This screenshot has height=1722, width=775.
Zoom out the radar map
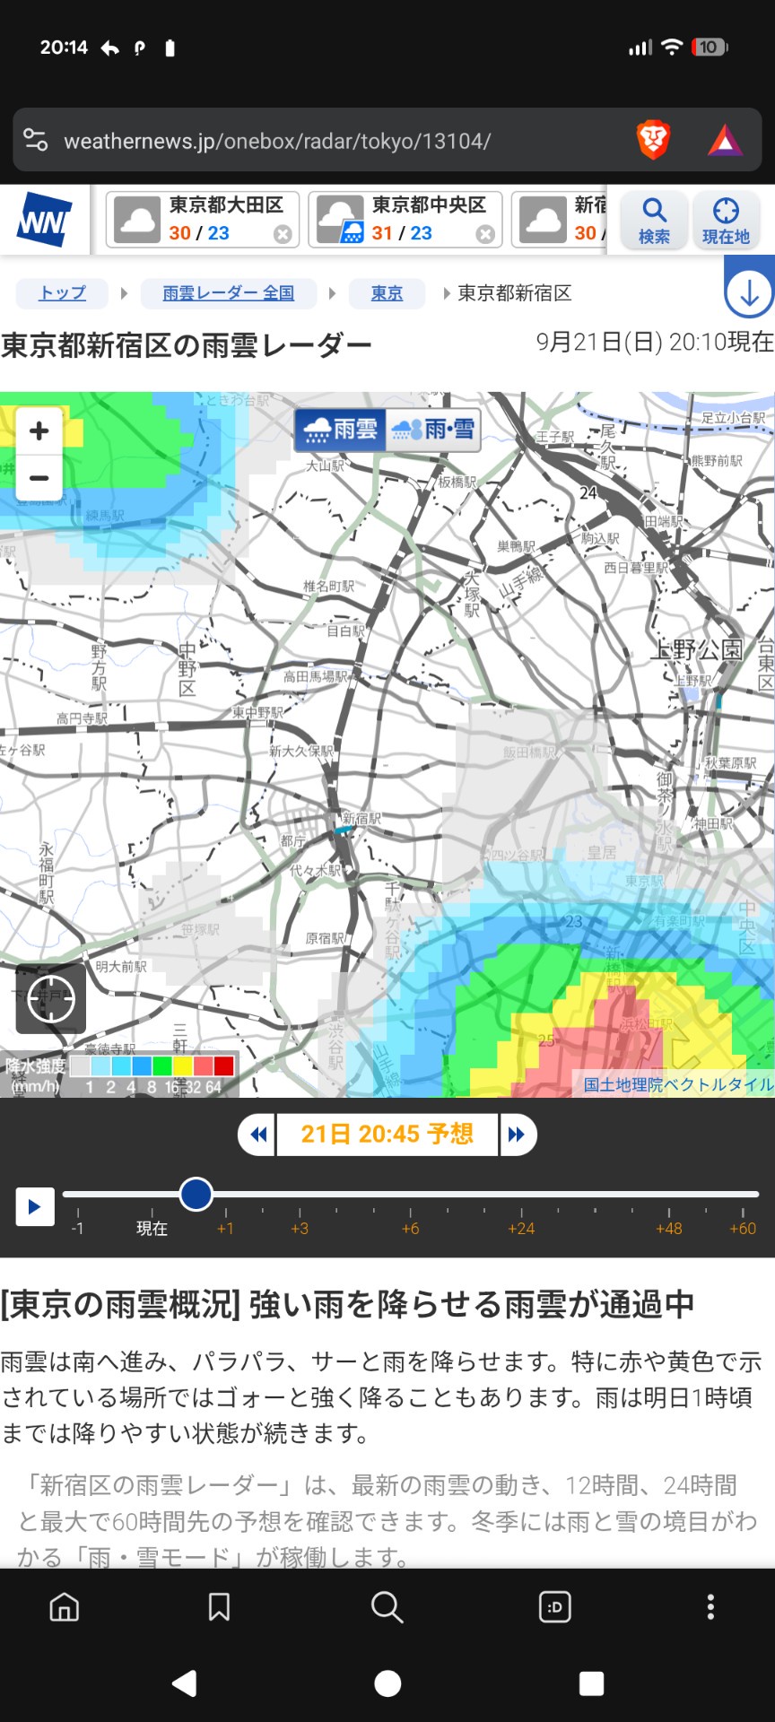tap(39, 477)
